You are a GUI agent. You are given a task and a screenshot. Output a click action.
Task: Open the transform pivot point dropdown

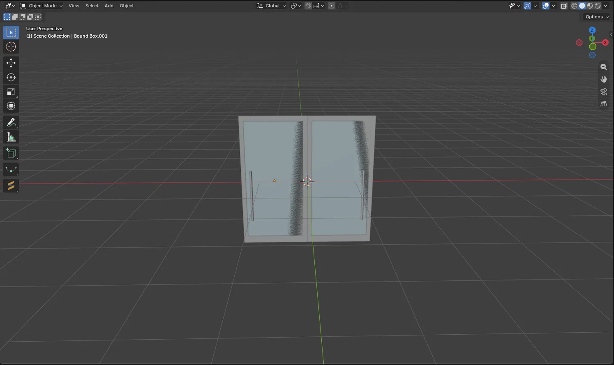pyautogui.click(x=296, y=6)
